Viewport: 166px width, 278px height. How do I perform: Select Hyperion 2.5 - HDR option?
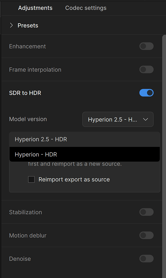pyautogui.click(x=84, y=139)
